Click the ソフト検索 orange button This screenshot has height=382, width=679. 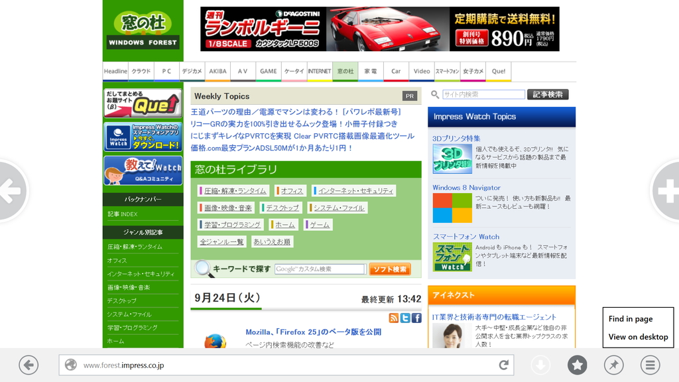coord(390,269)
